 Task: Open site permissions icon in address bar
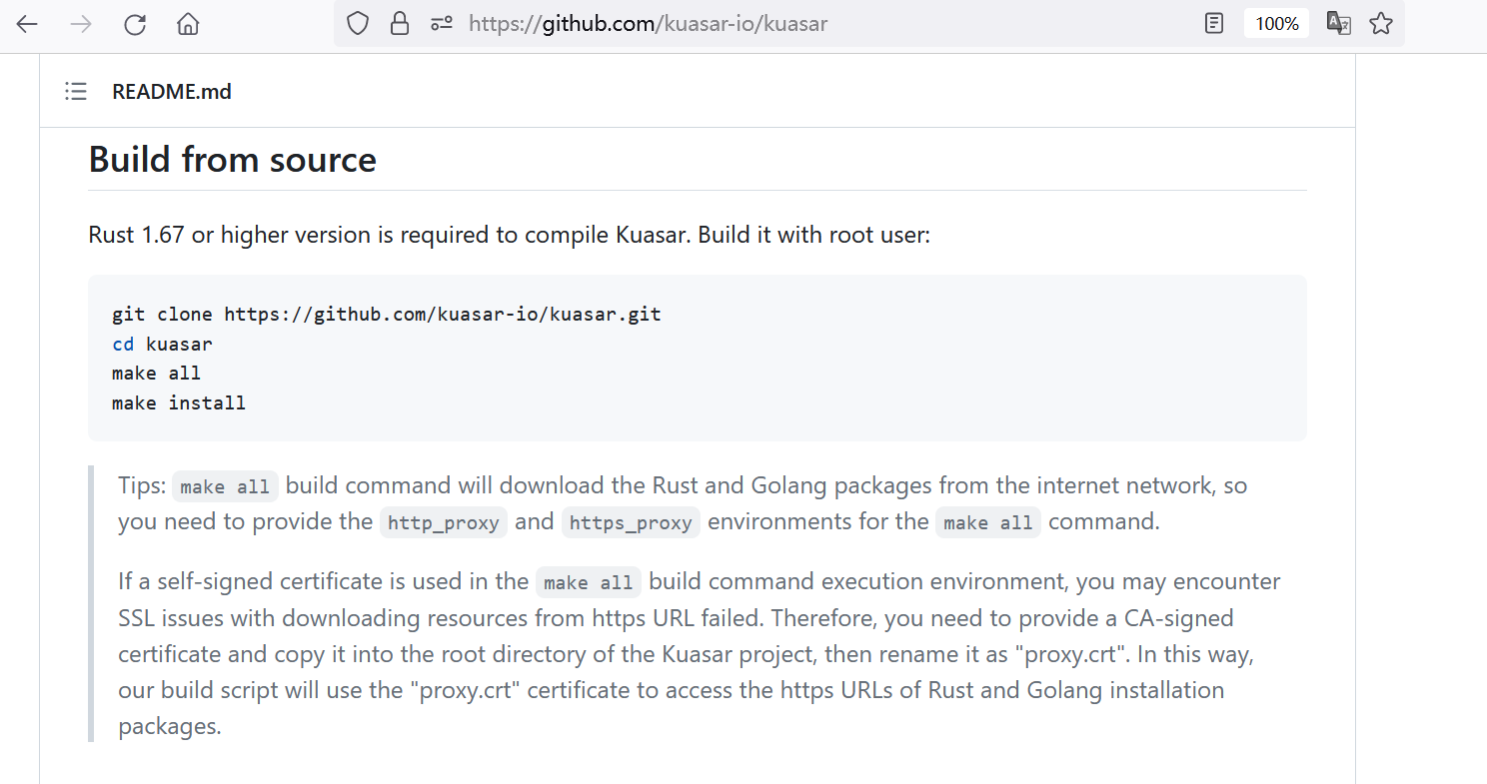[x=442, y=24]
